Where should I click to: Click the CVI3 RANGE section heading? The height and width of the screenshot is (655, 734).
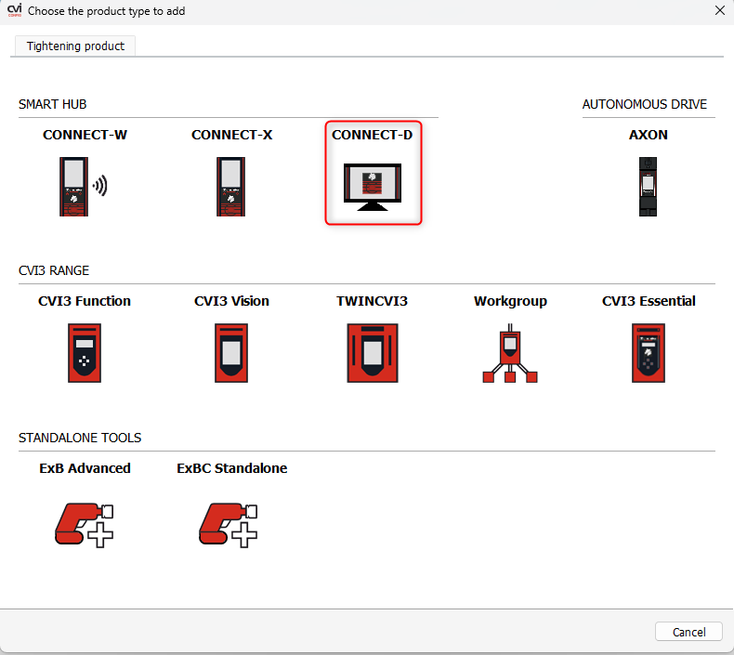point(54,270)
